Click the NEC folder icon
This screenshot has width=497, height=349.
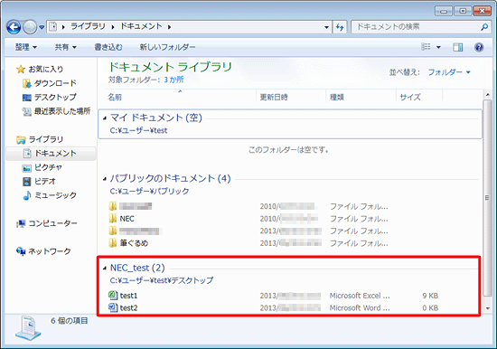pos(112,218)
